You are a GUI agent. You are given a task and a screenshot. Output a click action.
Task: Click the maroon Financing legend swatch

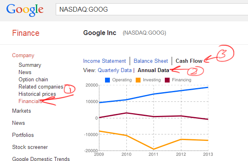[x=167, y=80]
